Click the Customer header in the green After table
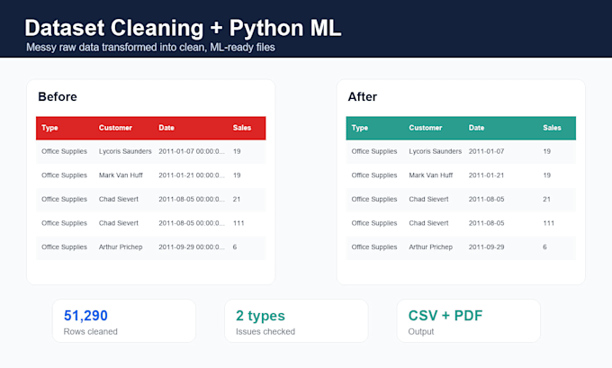The image size is (612, 368). point(426,128)
